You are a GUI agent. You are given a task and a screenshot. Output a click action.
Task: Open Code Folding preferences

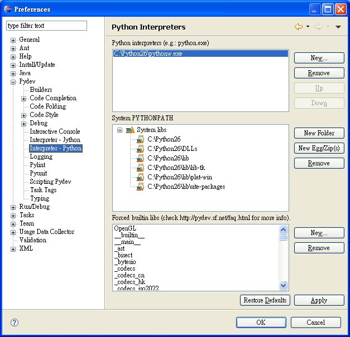tap(48, 106)
